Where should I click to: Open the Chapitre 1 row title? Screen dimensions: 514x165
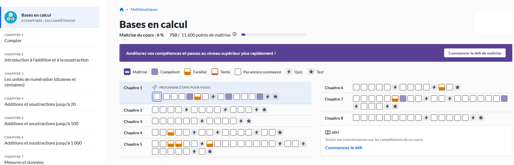coord(133,88)
